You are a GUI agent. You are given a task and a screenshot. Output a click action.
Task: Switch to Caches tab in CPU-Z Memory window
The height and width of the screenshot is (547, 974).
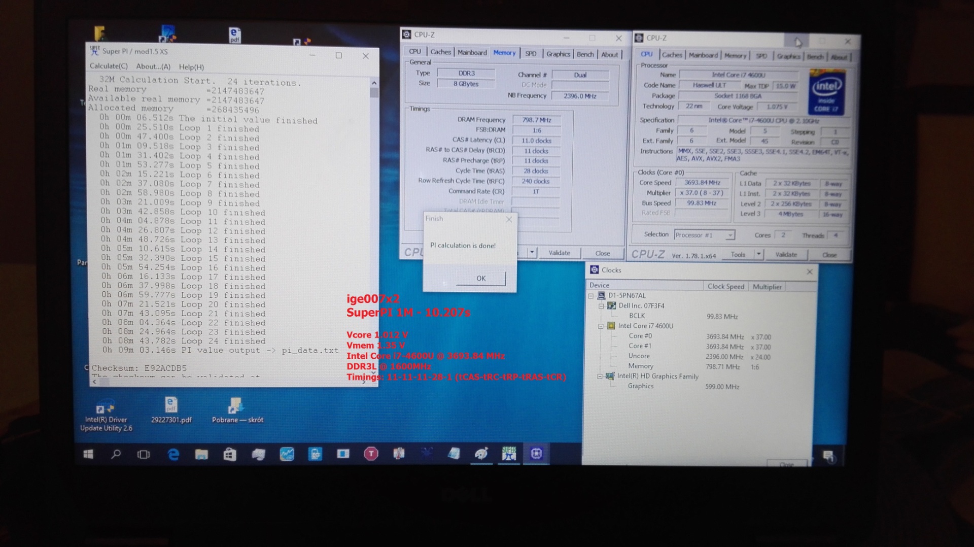(x=440, y=52)
